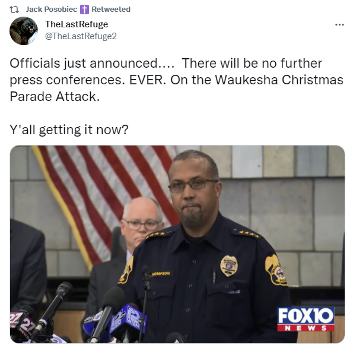Open Jack Posobiec's profile from retweet line
Screen dimensions: 353x348
(52, 10)
